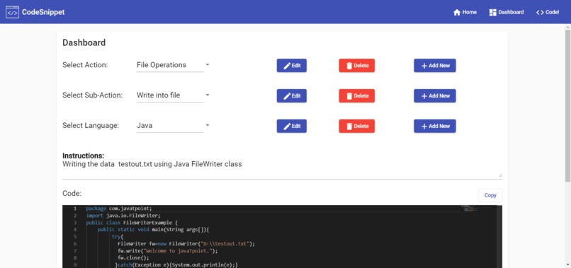Viewport: 571px width, 268px height.
Task: Open the Code! navigation link
Action: pos(548,12)
